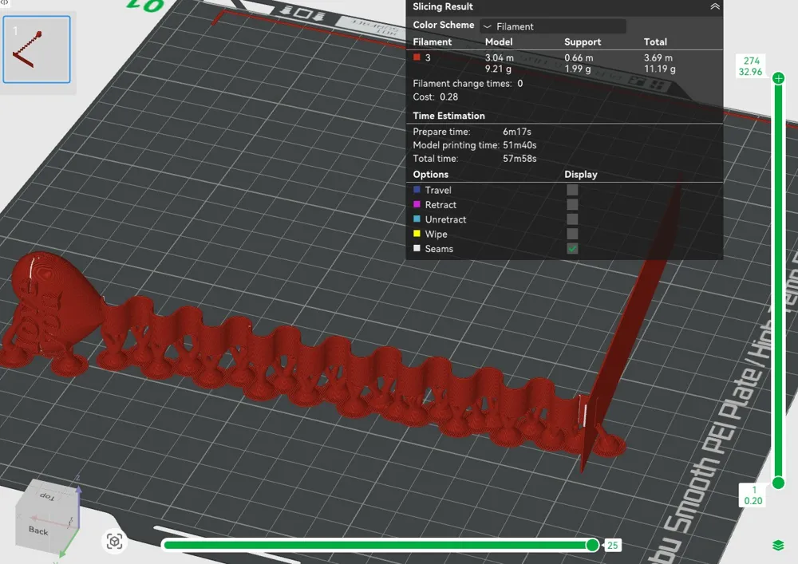The height and width of the screenshot is (564, 798).
Task: Click the Total column header
Action: [655, 41]
